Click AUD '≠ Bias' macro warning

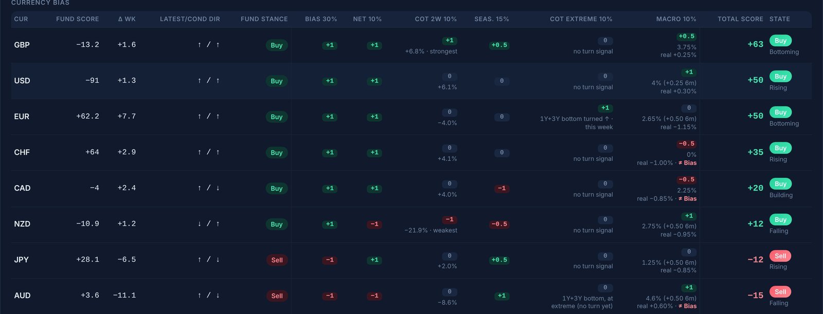pyautogui.click(x=688, y=306)
